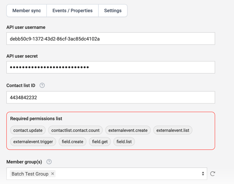The image size is (234, 184).
Task: Click the API user username field
Action: coord(110,39)
